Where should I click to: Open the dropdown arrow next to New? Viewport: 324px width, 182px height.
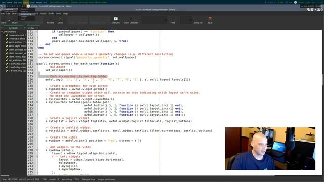pos(9,20)
